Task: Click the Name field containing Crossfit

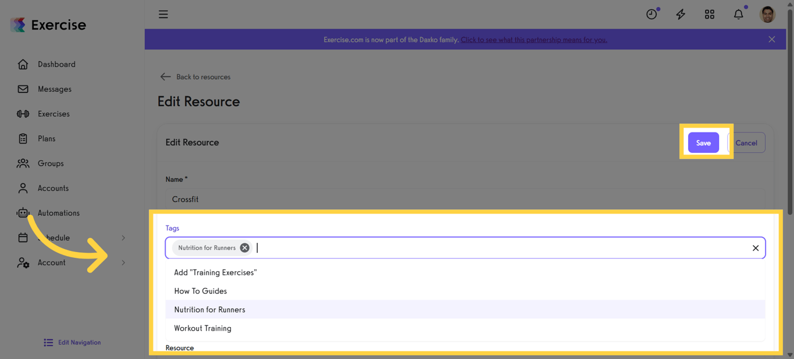Action: [465, 199]
